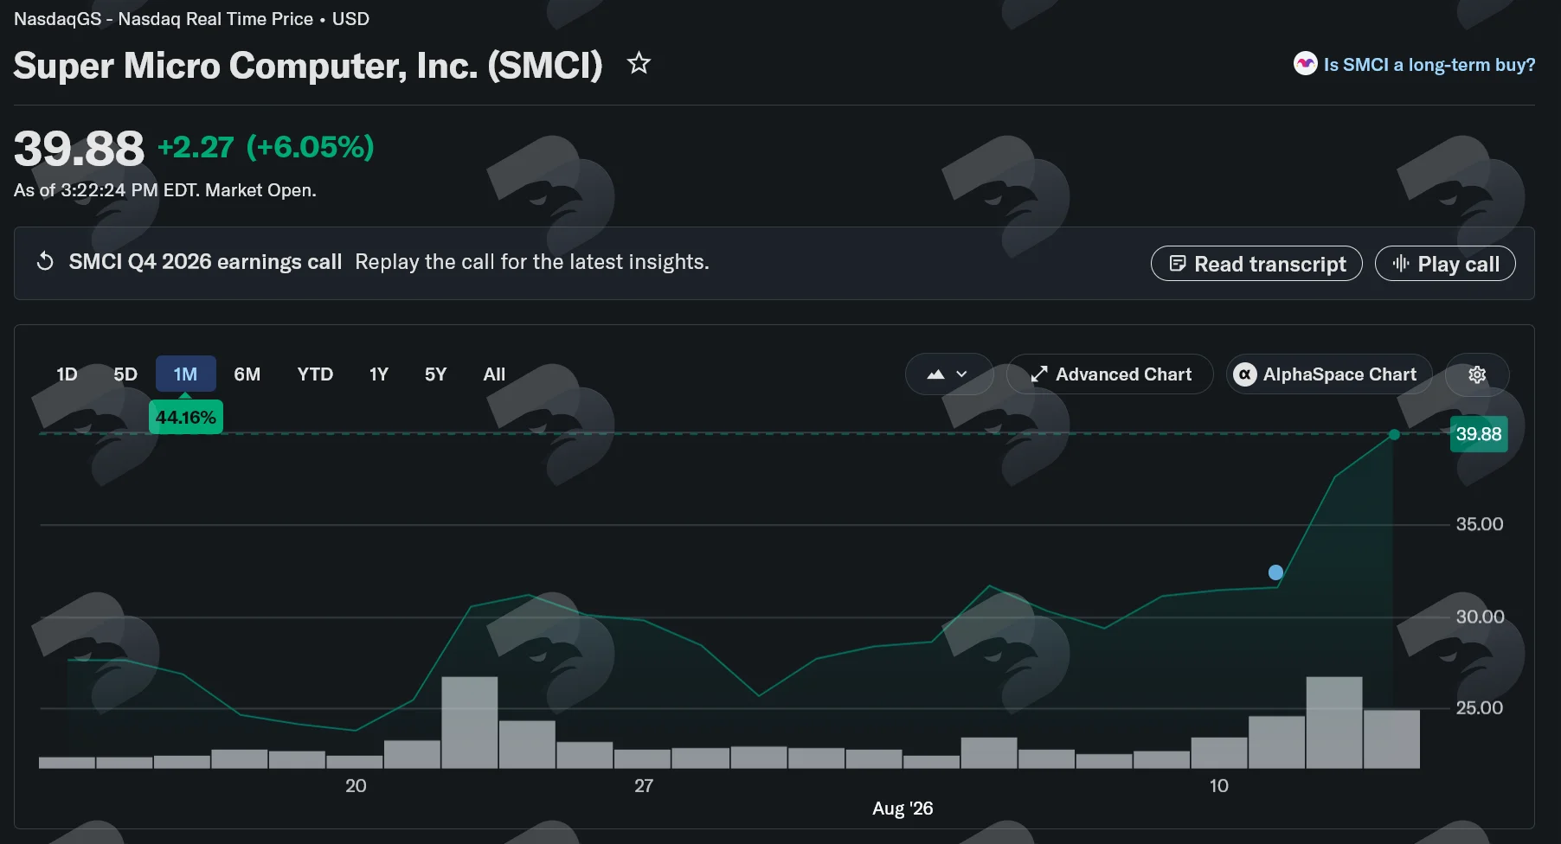Click the SMCI Q4 2026 earnings call title
The image size is (1561, 844).
pyautogui.click(x=205, y=262)
